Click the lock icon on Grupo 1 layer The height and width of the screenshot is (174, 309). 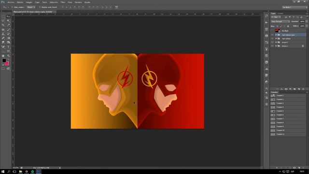pyautogui.click(x=303, y=46)
